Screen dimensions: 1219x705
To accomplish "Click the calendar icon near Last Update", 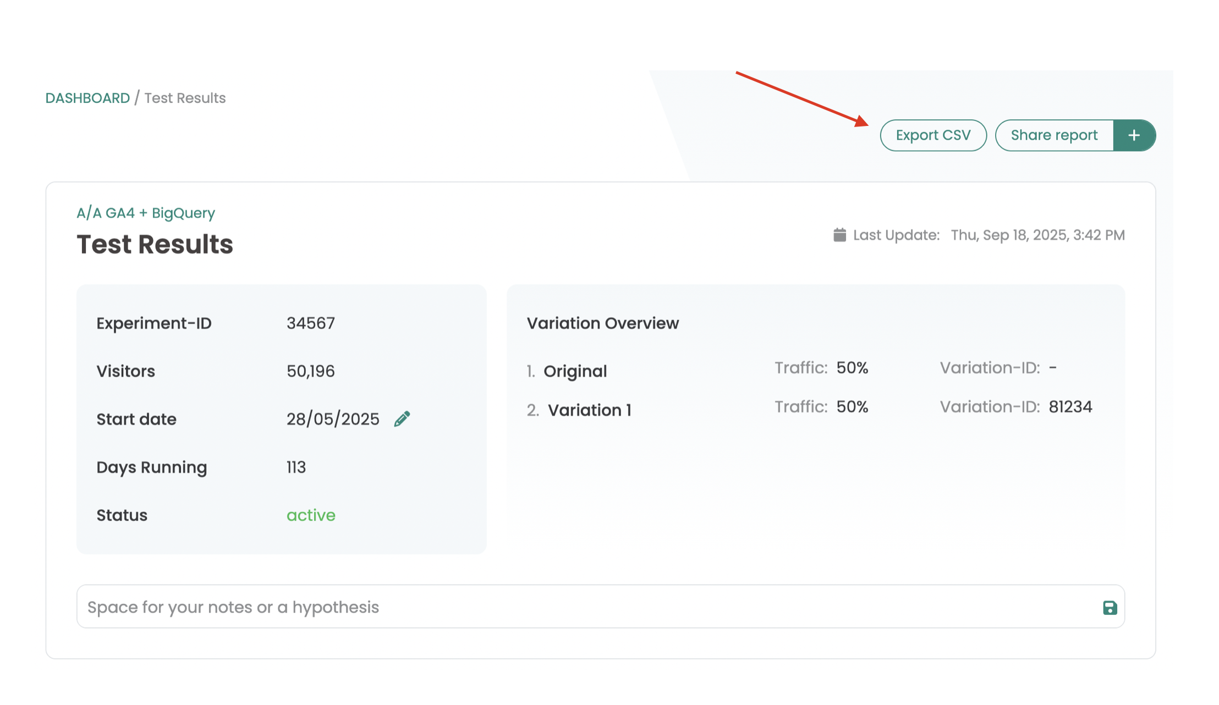I will coord(839,235).
